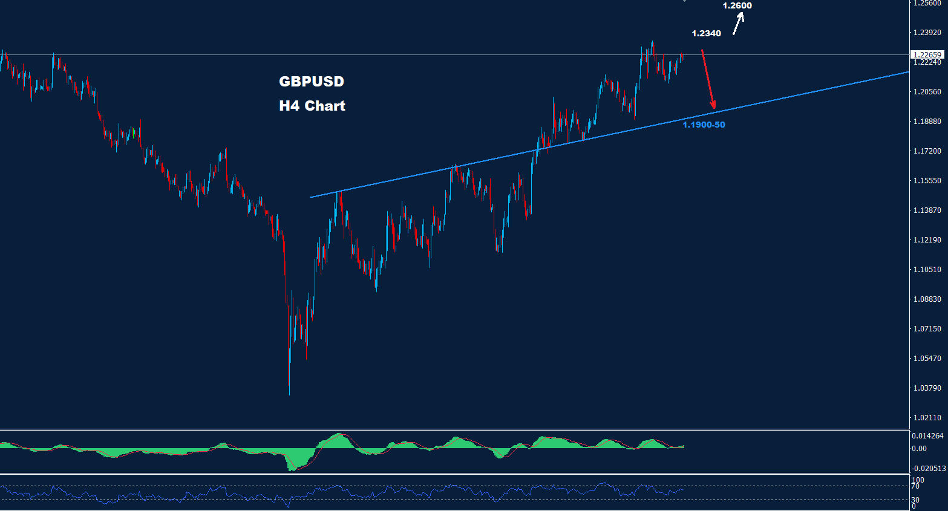This screenshot has width=948, height=511.
Task: Click the 1.10510 price axis label
Action: pos(927,270)
